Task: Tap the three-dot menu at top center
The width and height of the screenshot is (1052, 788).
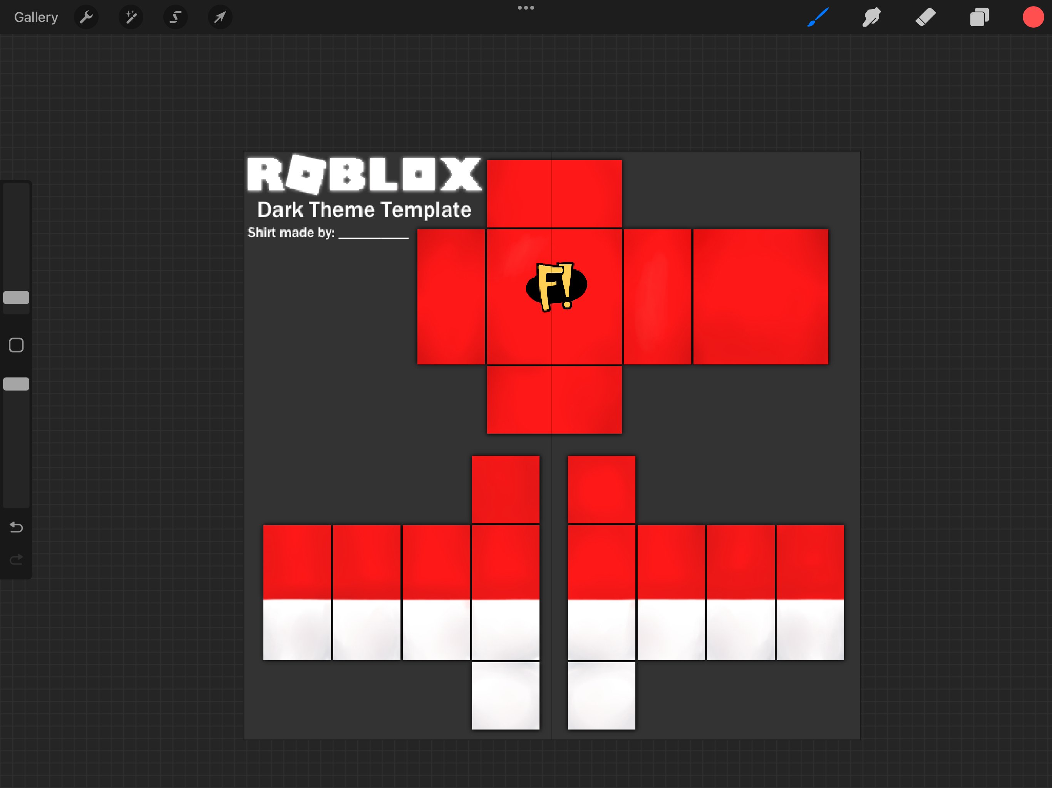Action: [x=526, y=8]
